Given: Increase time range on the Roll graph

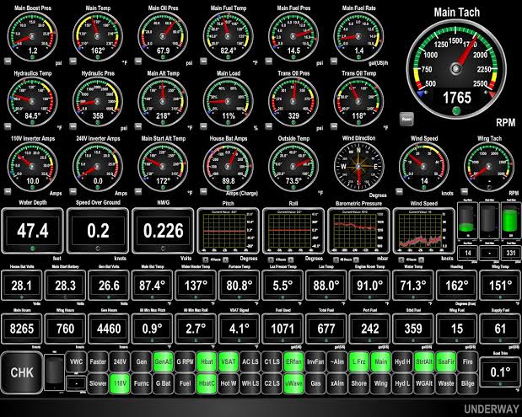Looking at the screenshot, I should coord(291,259).
